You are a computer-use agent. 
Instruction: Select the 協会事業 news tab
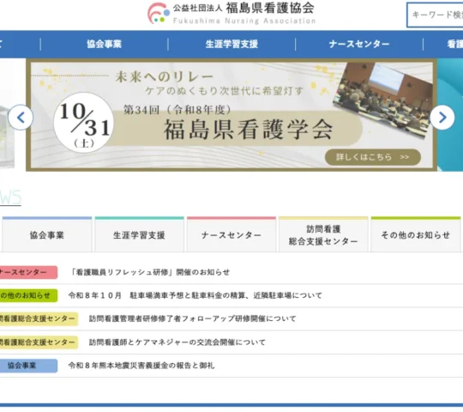pyautogui.click(x=47, y=235)
